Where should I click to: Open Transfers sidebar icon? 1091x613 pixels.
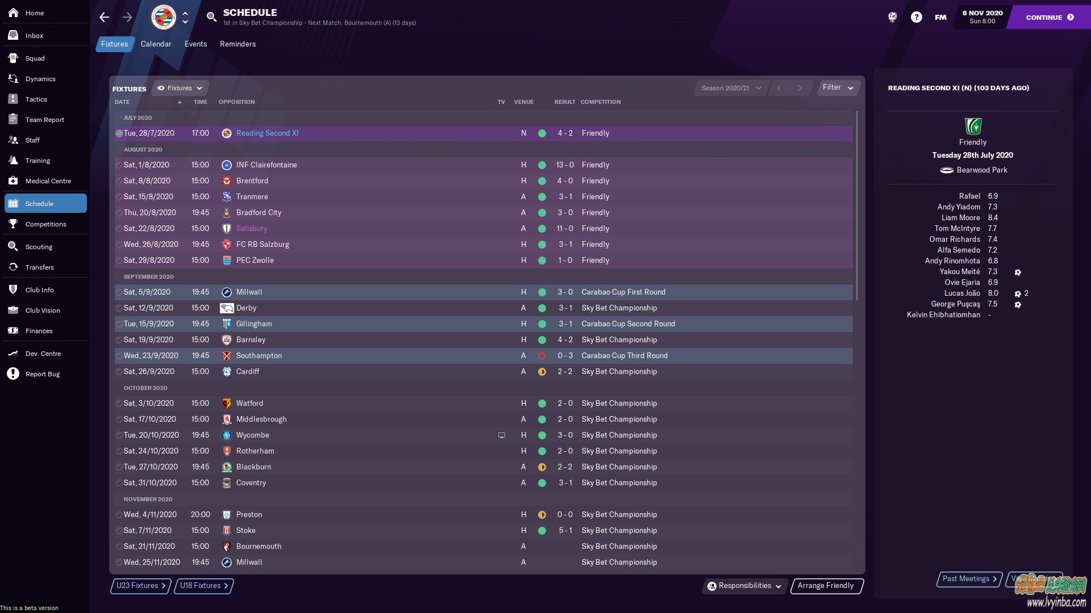pyautogui.click(x=13, y=267)
